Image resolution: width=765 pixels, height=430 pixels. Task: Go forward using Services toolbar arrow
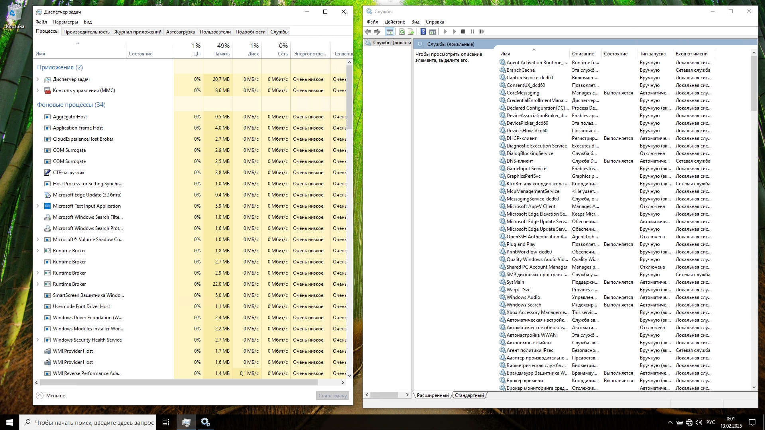[377, 31]
